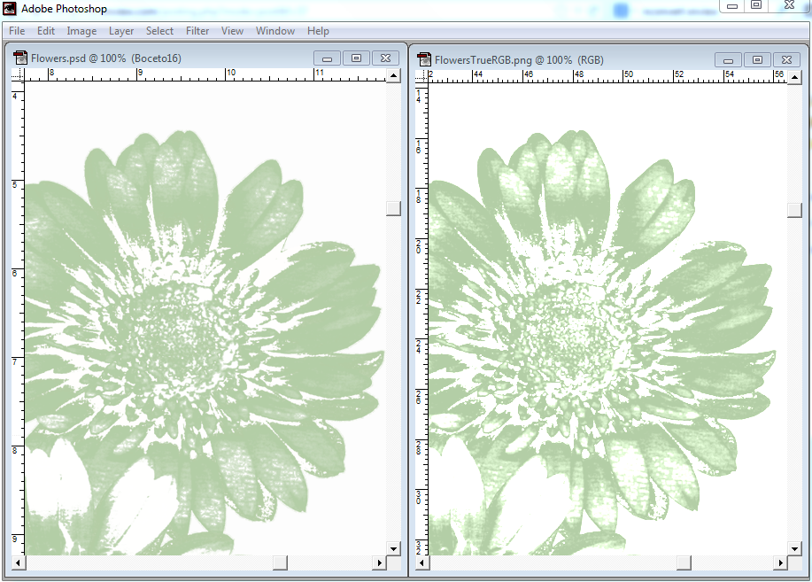Maximize the Flowers.psd document window
Screen dimensions: 812x582
coord(356,58)
